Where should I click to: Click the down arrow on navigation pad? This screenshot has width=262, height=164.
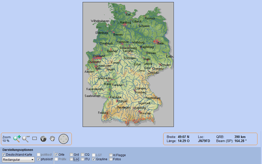pyautogui.click(x=63, y=142)
